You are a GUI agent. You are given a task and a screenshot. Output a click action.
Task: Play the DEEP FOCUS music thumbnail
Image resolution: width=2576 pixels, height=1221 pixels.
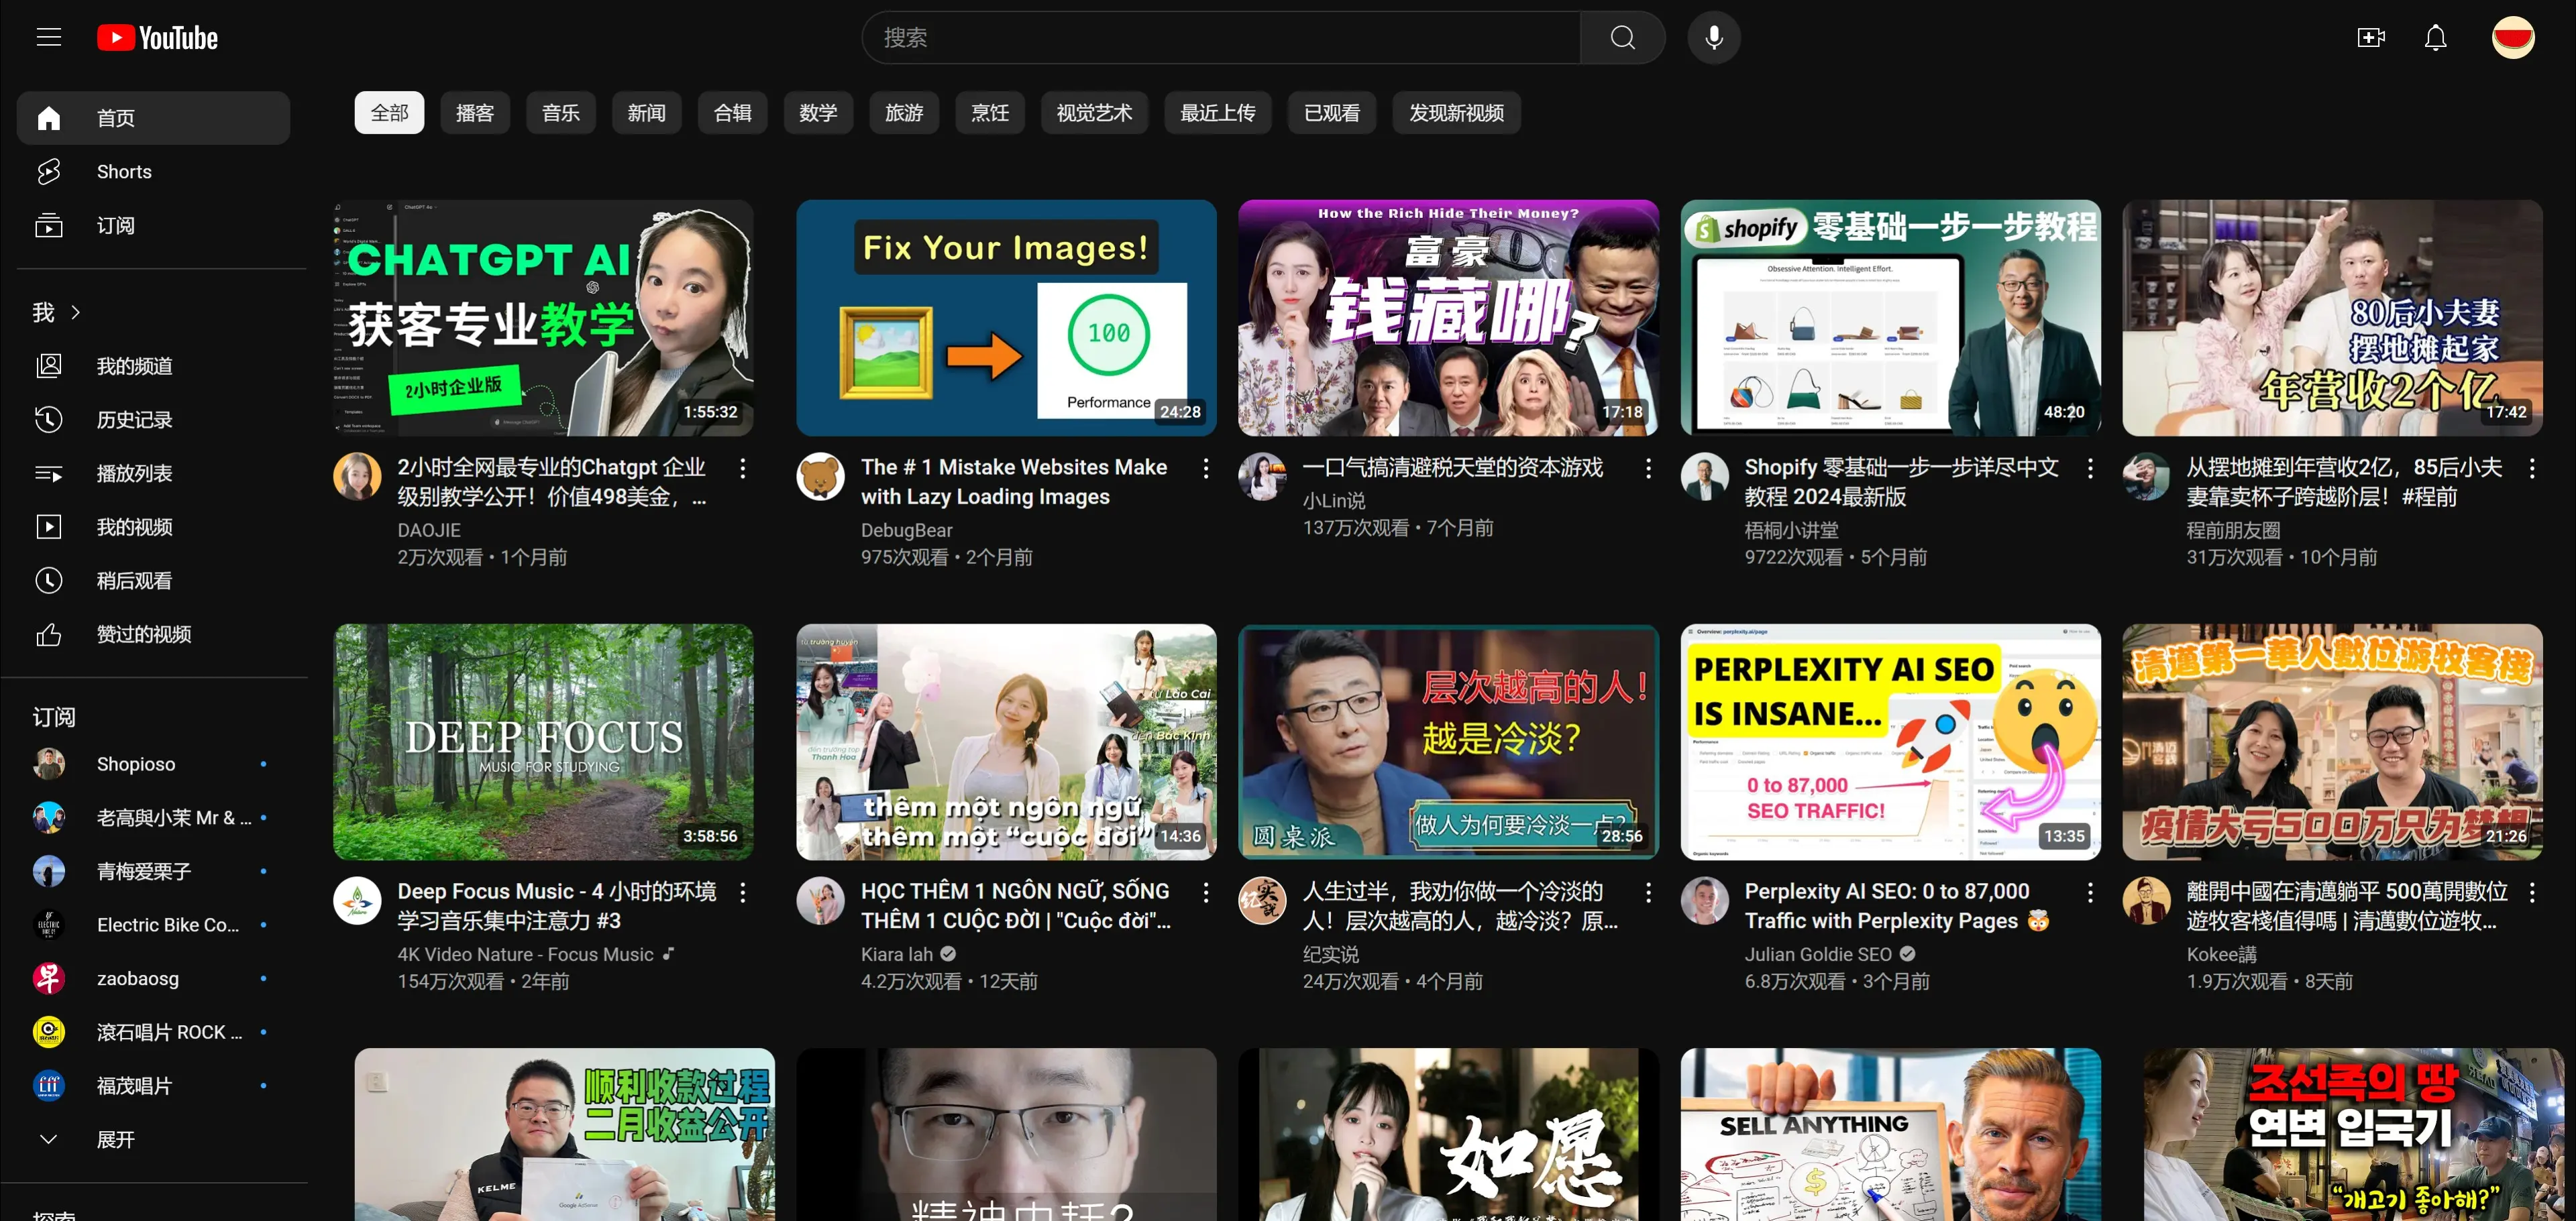[543, 742]
